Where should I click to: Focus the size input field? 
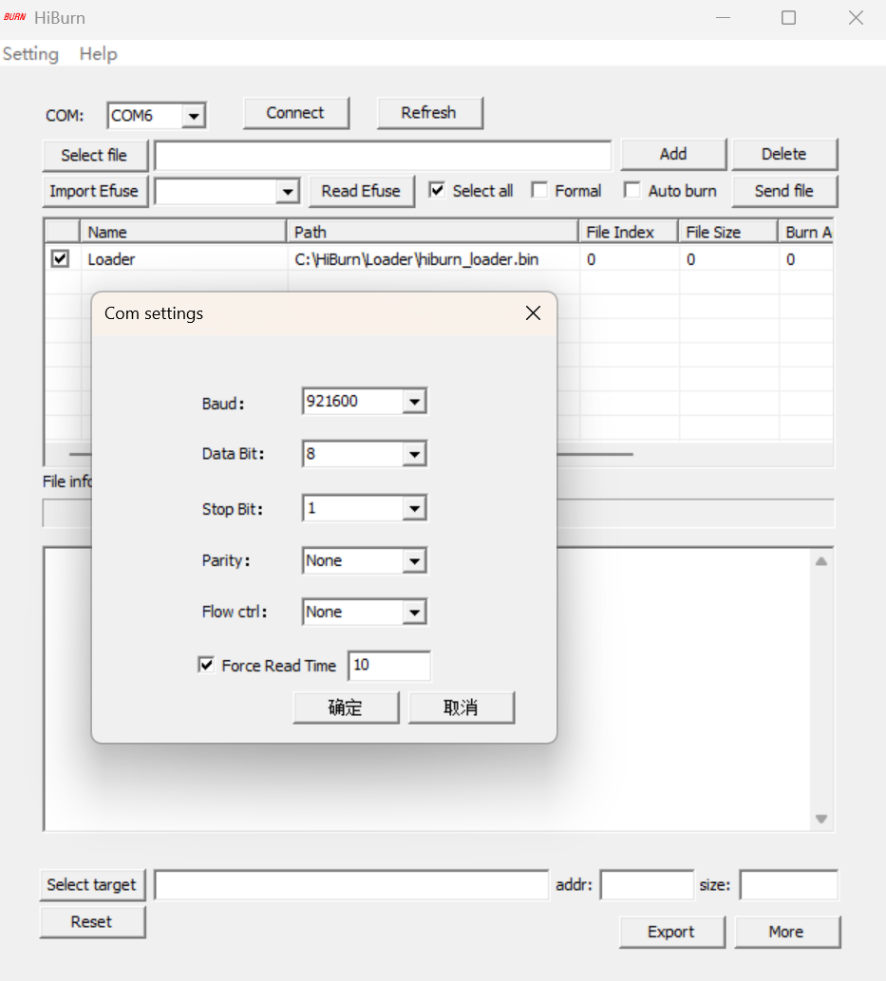pyautogui.click(x=788, y=885)
